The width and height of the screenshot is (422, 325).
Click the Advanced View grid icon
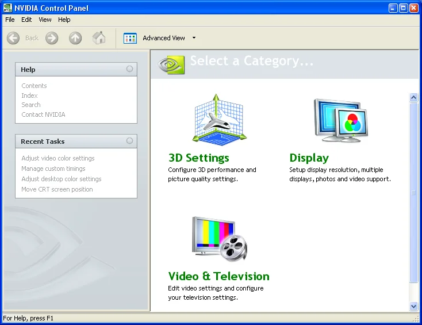pyautogui.click(x=130, y=38)
